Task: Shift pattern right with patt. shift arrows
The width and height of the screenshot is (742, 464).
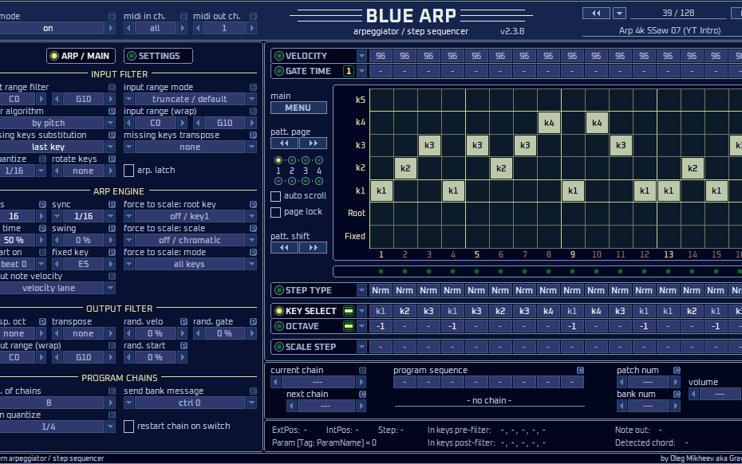Action: click(313, 248)
